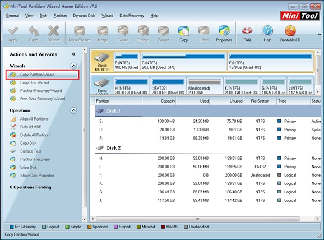
Task: Open the Wizard menu
Action: (107, 16)
